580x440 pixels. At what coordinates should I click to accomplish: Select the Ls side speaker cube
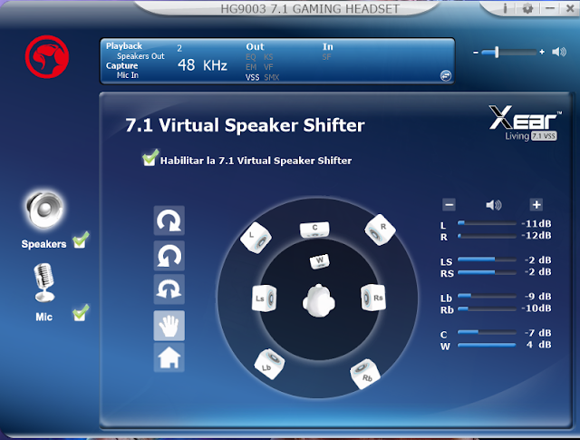coord(264,298)
